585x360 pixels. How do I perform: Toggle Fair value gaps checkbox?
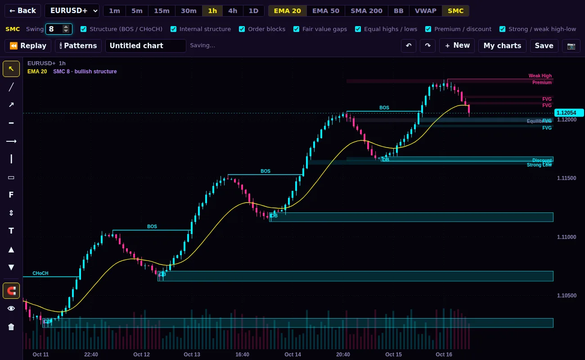coord(296,29)
